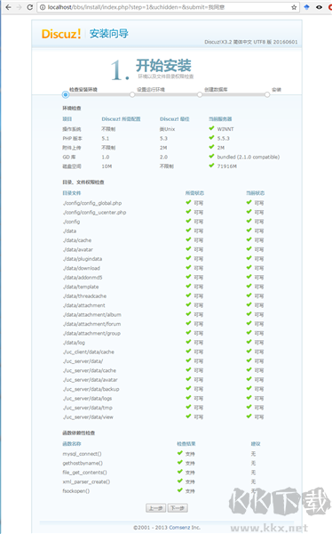
Task: Select the 检查安装环境 step marker
Action: pyautogui.click(x=66, y=94)
